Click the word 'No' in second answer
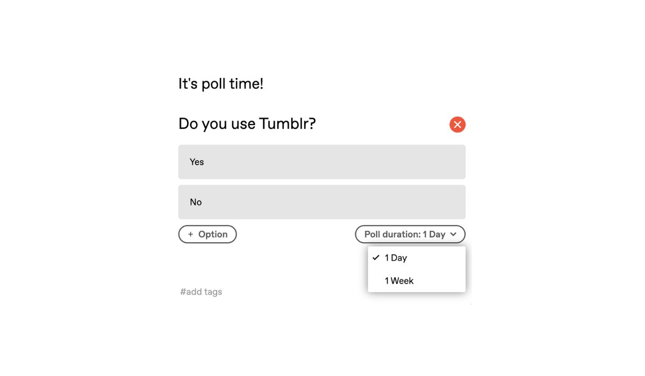Screen dimensions: 645x376 click(196, 202)
